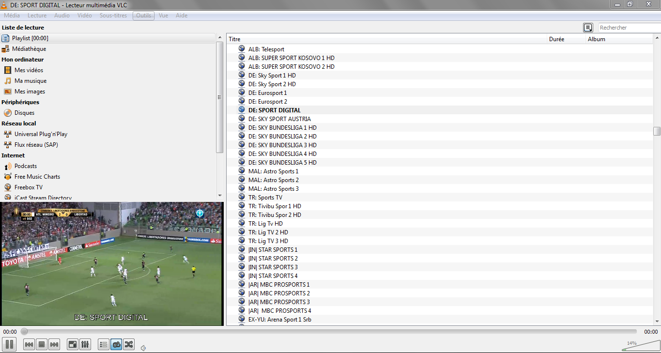Sort playlist by Album column
This screenshot has height=353, width=661.
619,39
